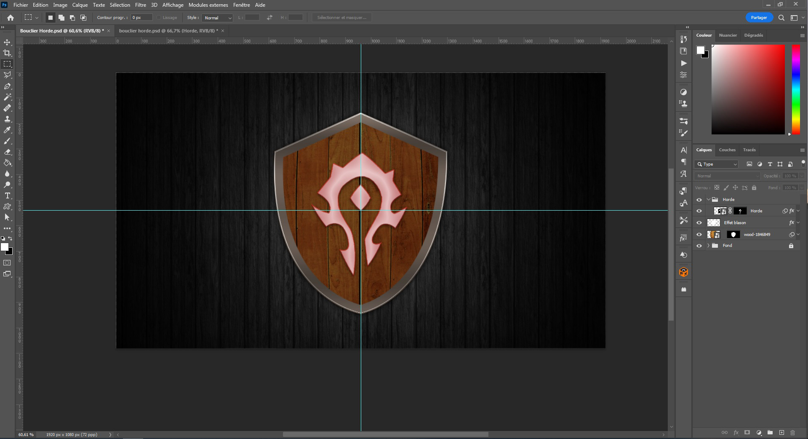The height and width of the screenshot is (439, 808).
Task: Select the Path Selection arrow tool
Action: tap(7, 217)
